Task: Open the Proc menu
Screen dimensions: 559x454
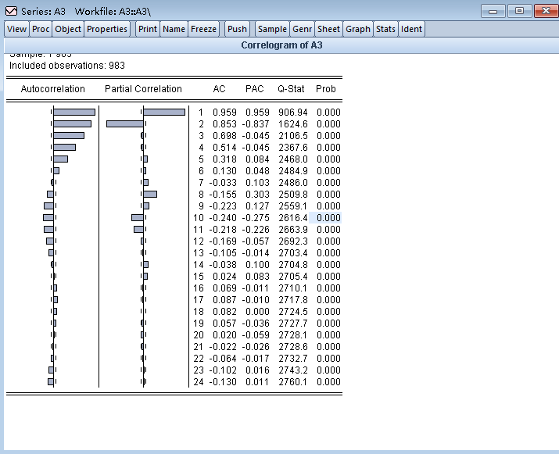Action: [41, 29]
